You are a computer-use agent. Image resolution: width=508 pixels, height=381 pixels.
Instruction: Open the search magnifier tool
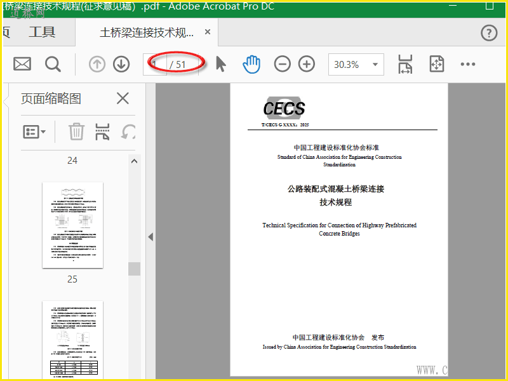53,64
